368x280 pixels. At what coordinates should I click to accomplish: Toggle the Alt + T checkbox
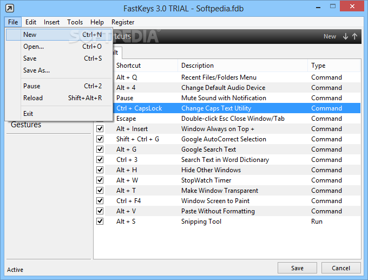tap(100, 191)
